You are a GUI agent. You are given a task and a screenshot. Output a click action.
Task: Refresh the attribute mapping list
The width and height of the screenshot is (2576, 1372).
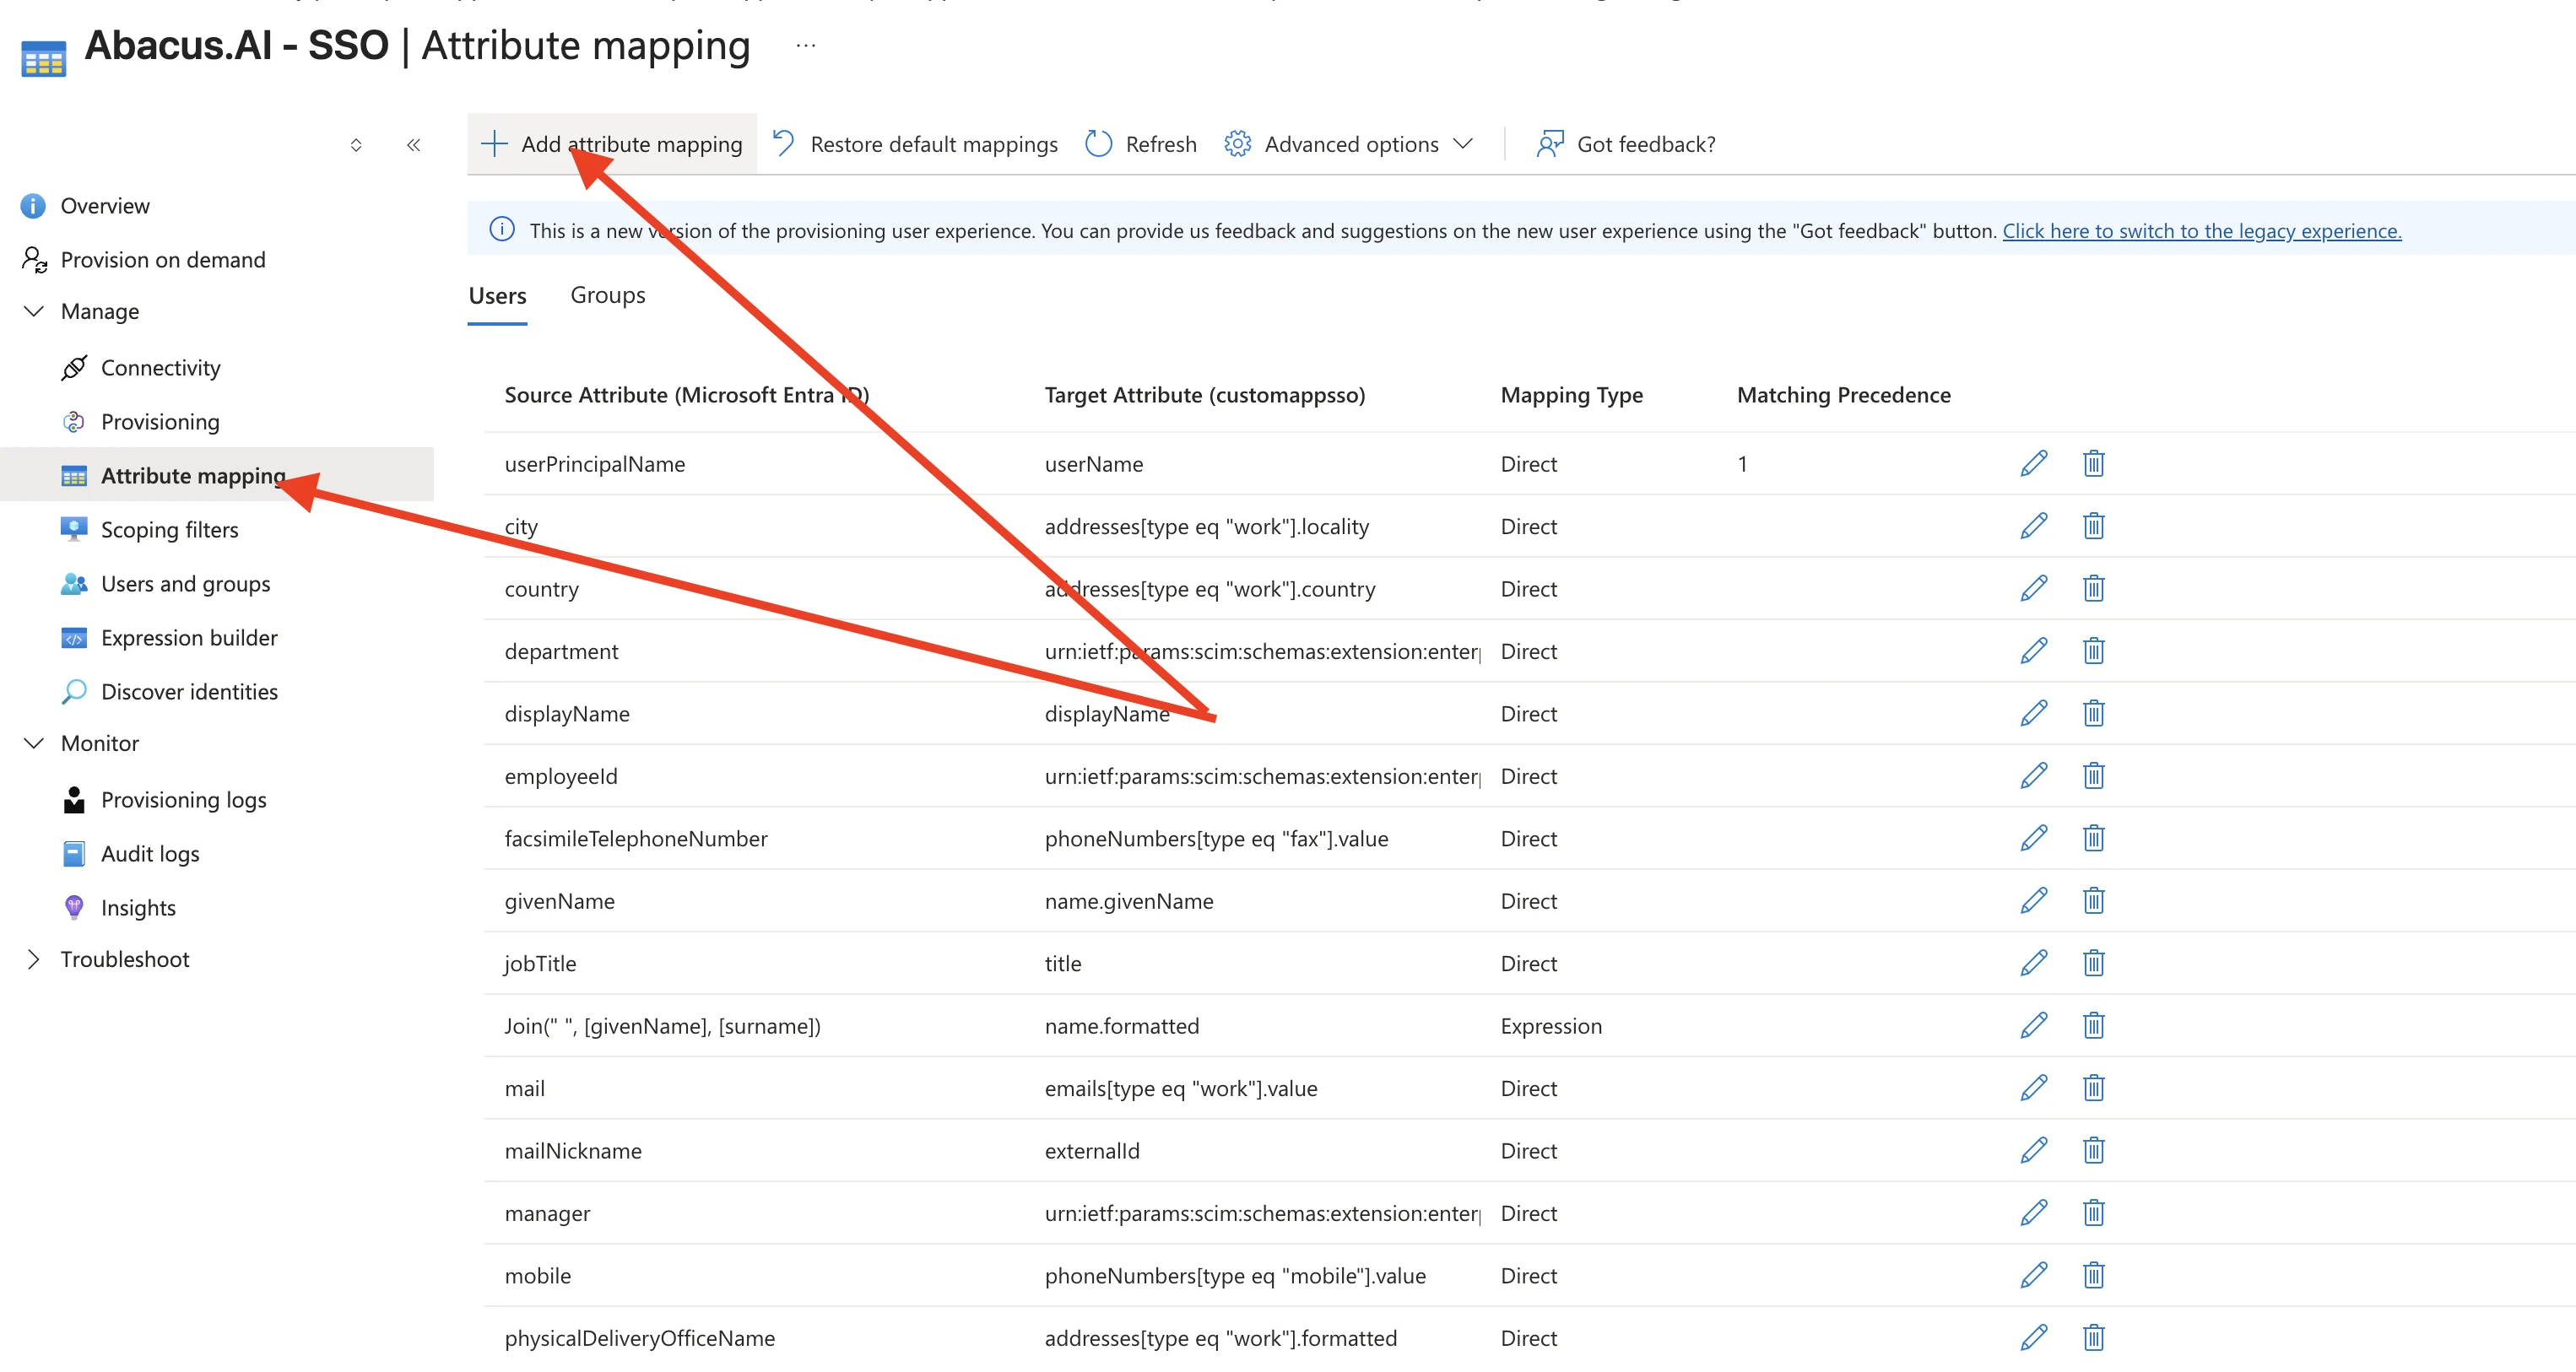[x=1141, y=144]
